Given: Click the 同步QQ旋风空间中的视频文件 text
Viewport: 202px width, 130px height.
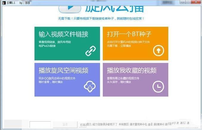Looking at the screenshot, I should point(57,78).
